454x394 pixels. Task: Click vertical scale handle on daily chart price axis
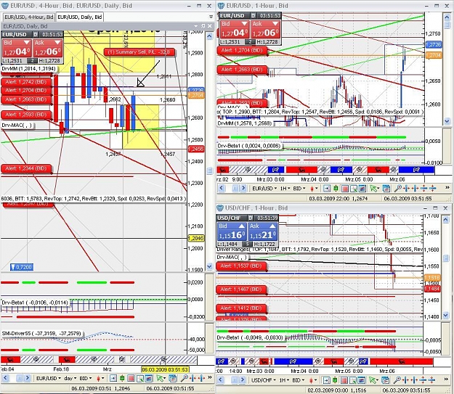click(x=210, y=171)
